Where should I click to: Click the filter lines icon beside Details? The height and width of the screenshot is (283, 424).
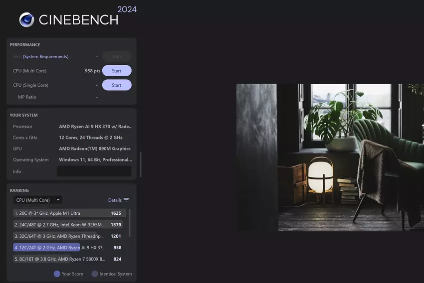click(126, 200)
